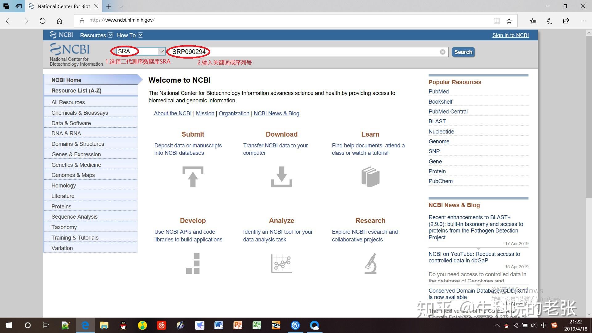Open the browser tab list chevron
This screenshot has width=592, height=333.
(x=121, y=6)
